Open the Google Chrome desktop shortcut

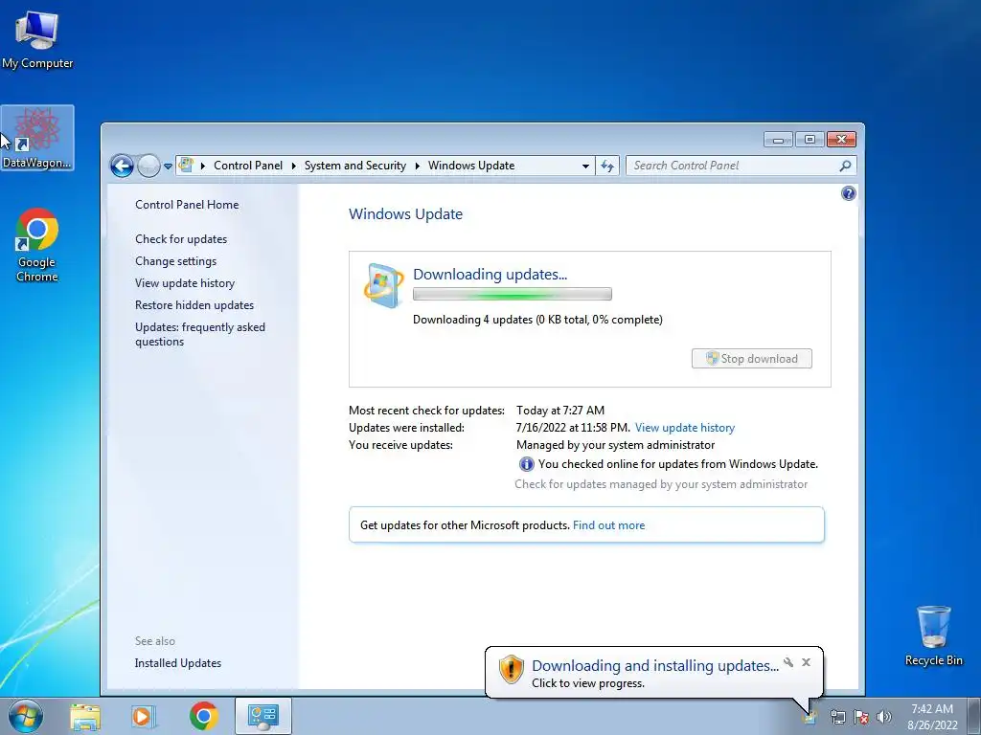(37, 245)
